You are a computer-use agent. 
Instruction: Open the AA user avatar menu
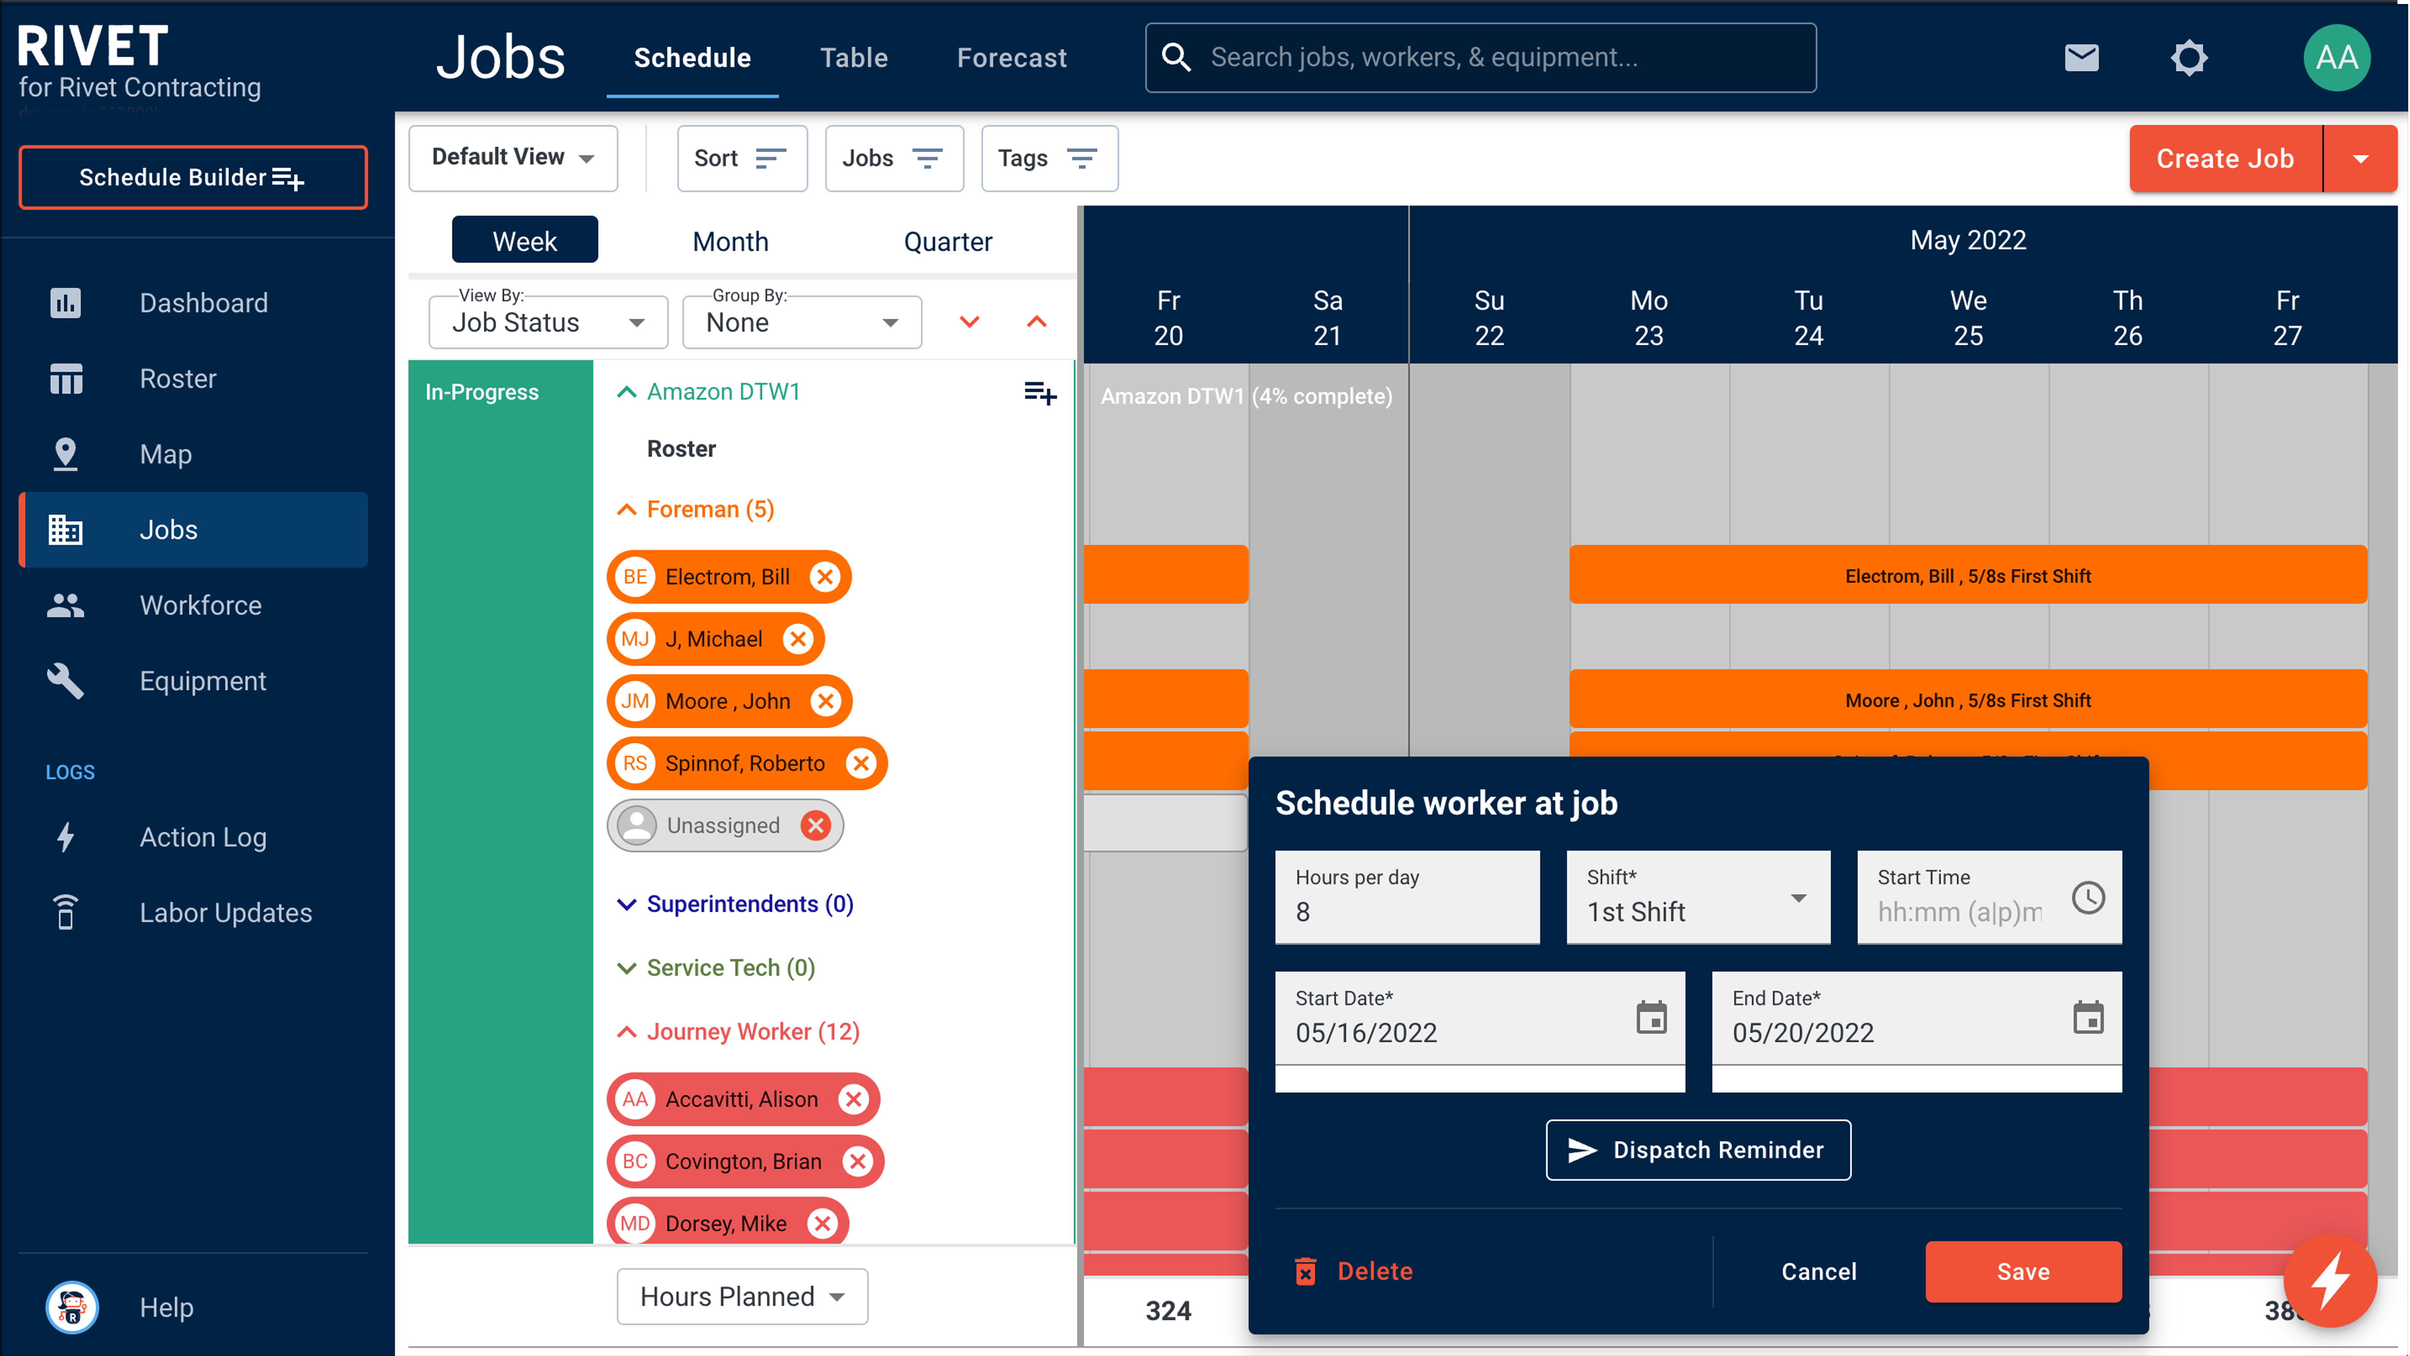click(2336, 58)
